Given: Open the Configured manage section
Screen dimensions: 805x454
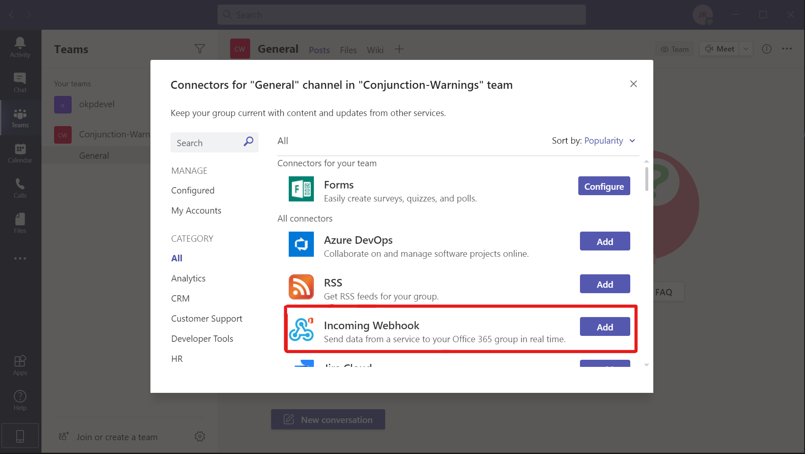Looking at the screenshot, I should pos(193,190).
